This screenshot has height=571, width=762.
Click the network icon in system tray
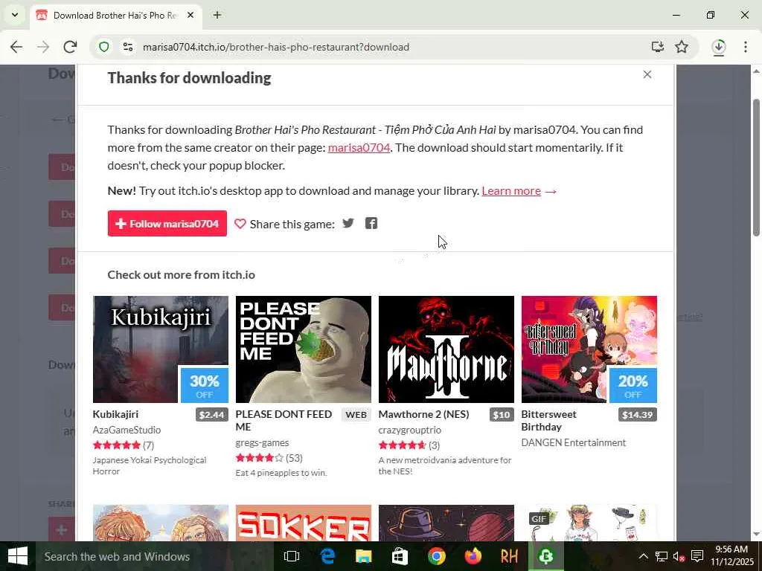point(661,556)
